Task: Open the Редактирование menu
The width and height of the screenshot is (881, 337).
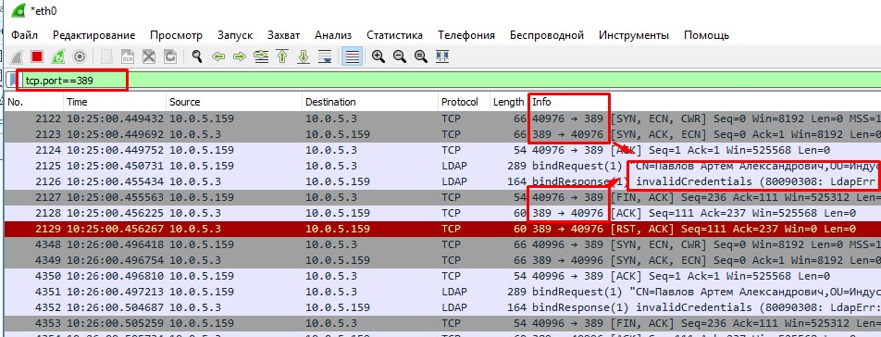Action: (93, 35)
